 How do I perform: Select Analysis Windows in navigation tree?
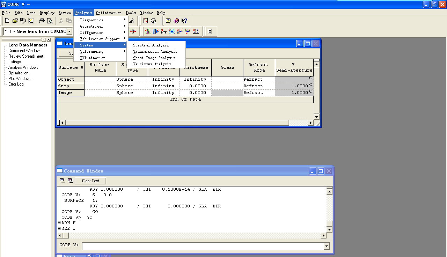(x=23, y=67)
